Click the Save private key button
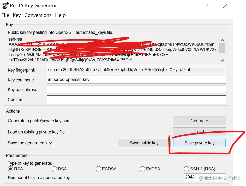 [199, 143]
